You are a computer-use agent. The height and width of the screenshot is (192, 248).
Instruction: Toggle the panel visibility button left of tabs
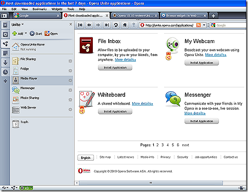click(x=4, y=15)
